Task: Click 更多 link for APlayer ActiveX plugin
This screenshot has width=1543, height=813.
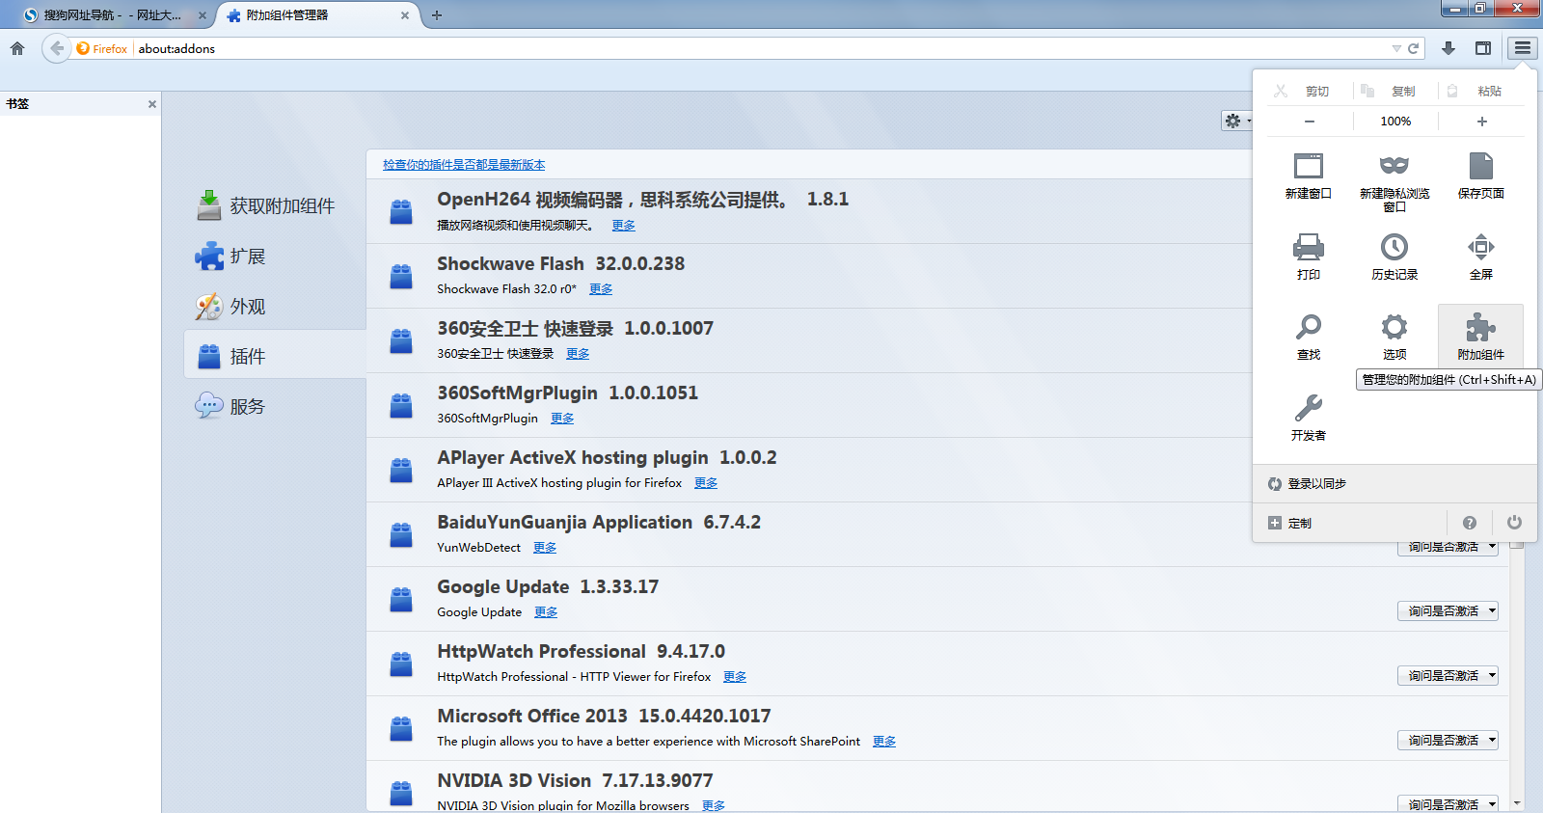Action: pyautogui.click(x=706, y=482)
